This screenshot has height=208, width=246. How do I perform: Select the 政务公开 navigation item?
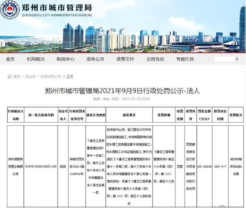tap(95, 59)
